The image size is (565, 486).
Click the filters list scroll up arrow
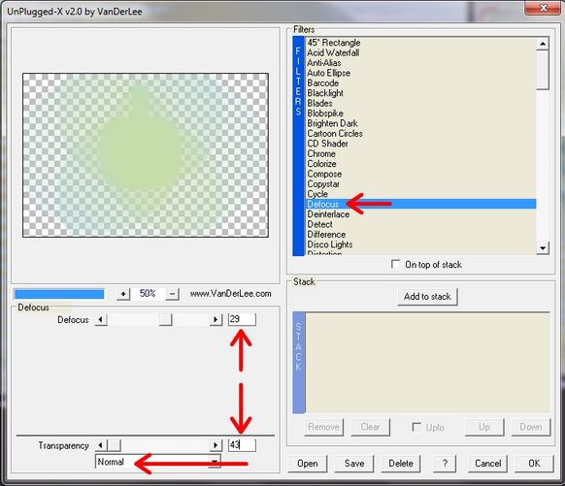tap(543, 44)
